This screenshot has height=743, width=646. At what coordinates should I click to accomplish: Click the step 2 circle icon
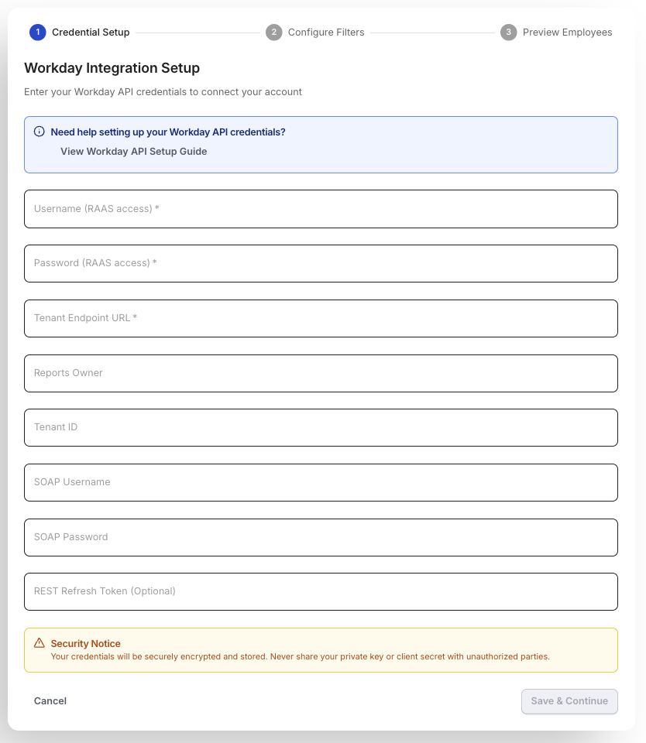273,33
